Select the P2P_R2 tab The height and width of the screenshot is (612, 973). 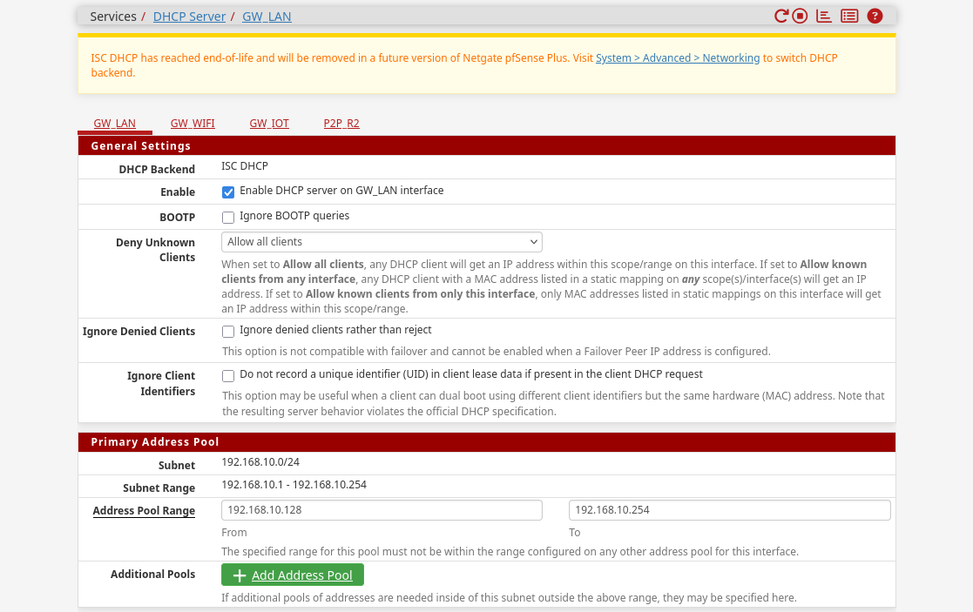tap(341, 124)
